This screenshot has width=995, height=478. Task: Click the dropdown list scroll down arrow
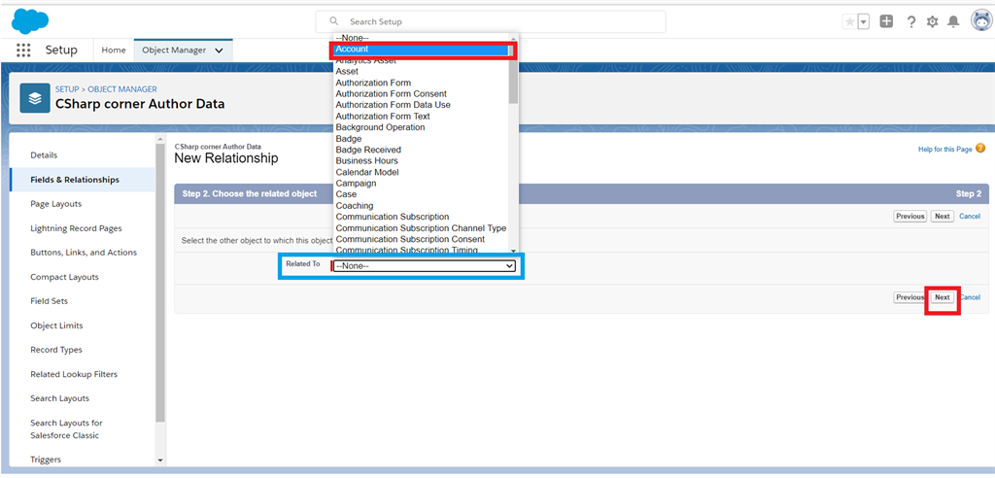(513, 251)
